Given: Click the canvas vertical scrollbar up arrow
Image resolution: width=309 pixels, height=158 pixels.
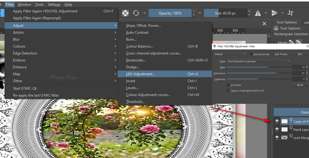Looking at the screenshot, I should tap(269, 36).
